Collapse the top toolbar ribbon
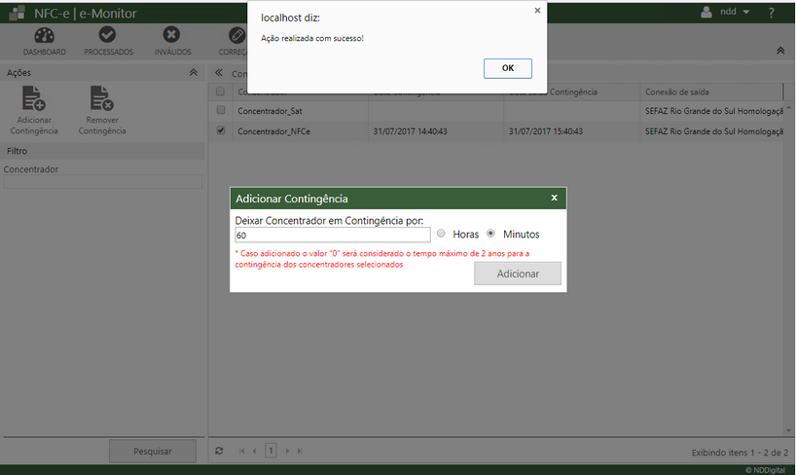Image resolution: width=796 pixels, height=475 pixels. coord(779,50)
